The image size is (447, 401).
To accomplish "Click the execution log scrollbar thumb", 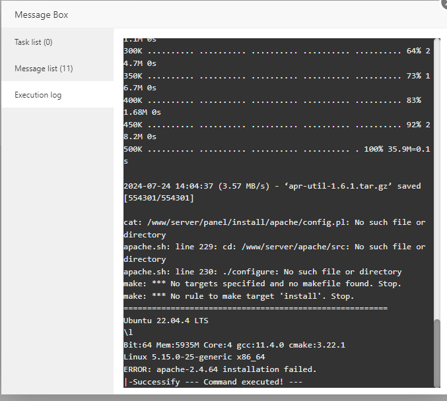I will (436, 353).
